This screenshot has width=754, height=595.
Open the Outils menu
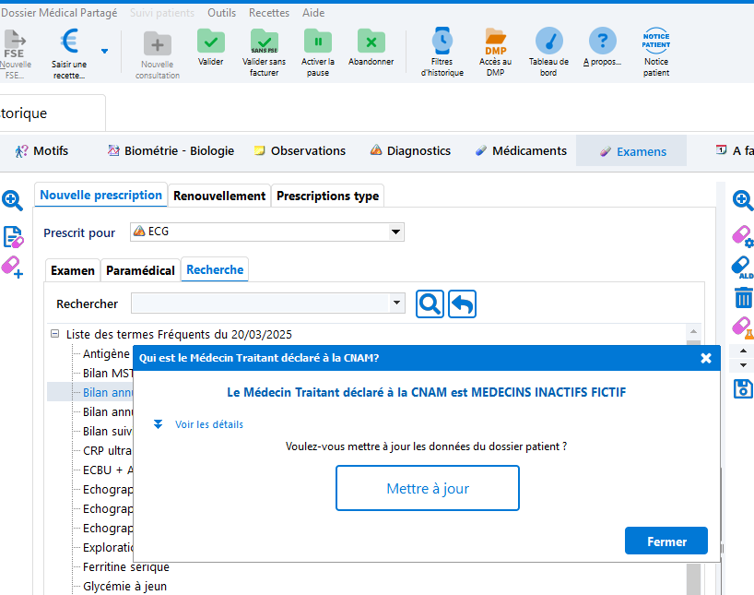[221, 13]
